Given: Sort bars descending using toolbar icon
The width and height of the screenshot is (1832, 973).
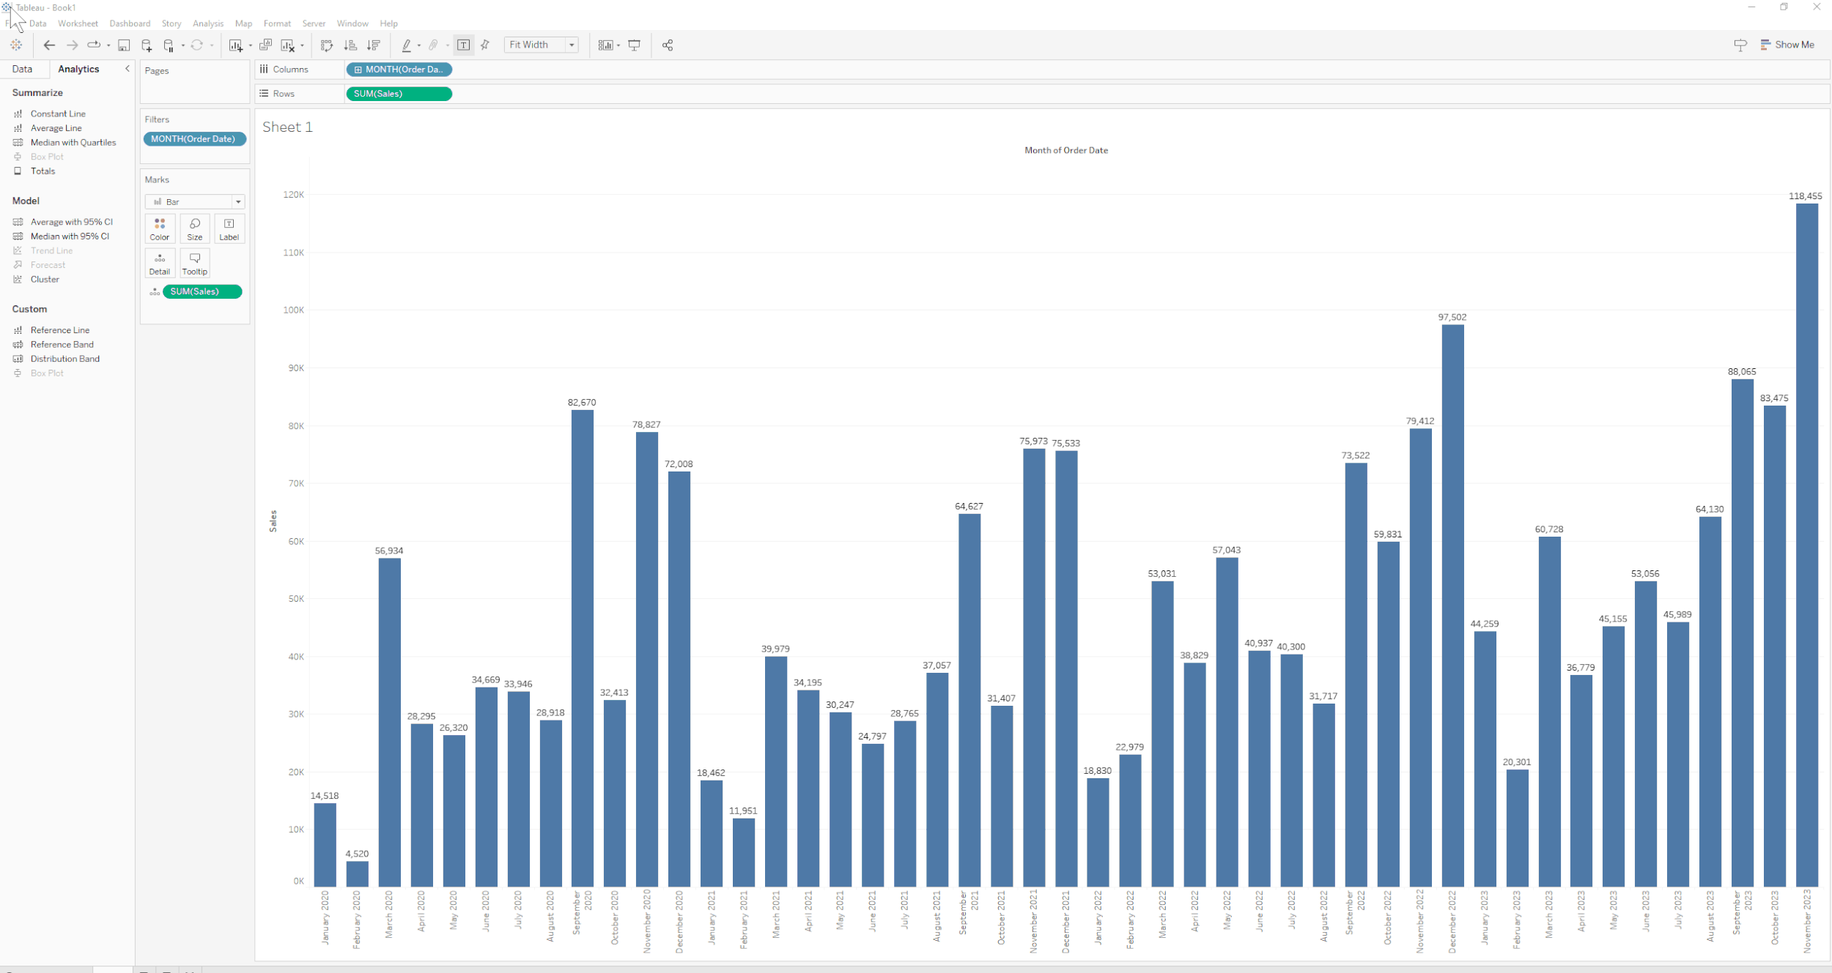Looking at the screenshot, I should point(374,45).
